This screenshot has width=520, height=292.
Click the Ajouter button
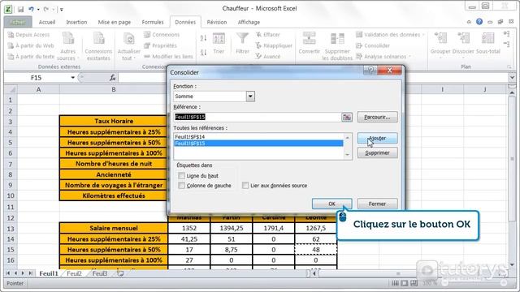click(377, 139)
